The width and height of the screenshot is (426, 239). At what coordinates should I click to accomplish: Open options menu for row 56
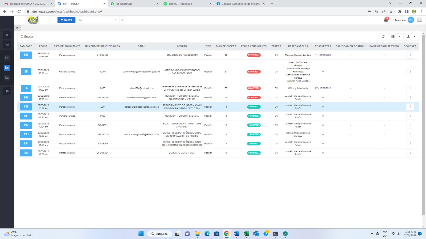click(x=410, y=88)
